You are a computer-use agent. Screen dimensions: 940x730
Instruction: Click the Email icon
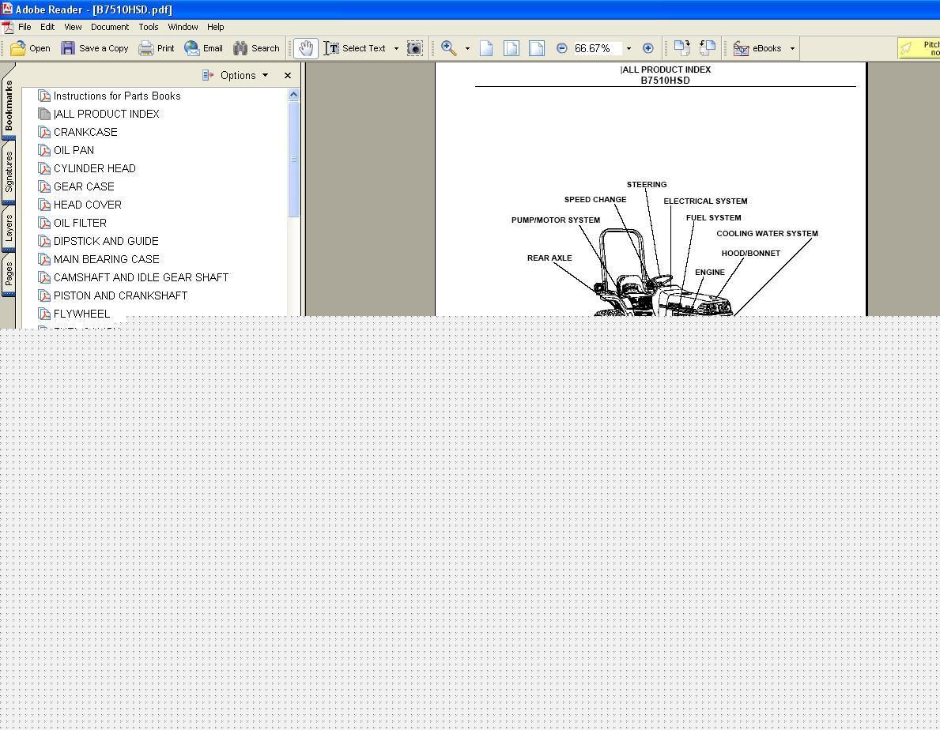click(192, 48)
